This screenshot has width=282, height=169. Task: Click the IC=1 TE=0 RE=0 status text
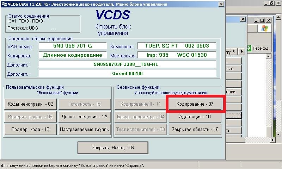(x=25, y=21)
